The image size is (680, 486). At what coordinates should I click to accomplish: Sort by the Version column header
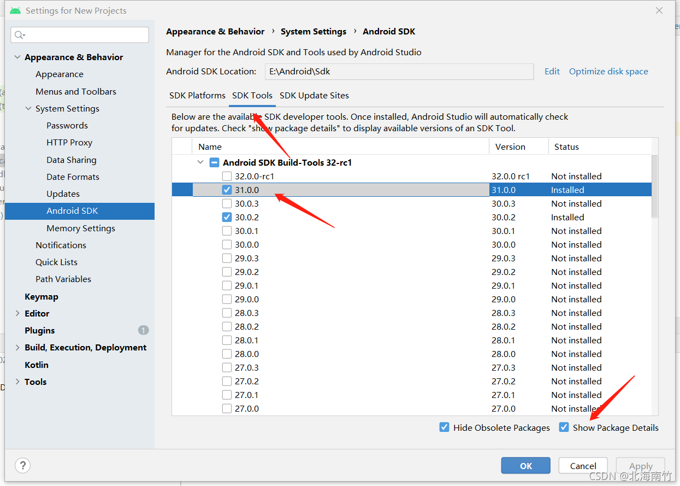pyautogui.click(x=519, y=147)
